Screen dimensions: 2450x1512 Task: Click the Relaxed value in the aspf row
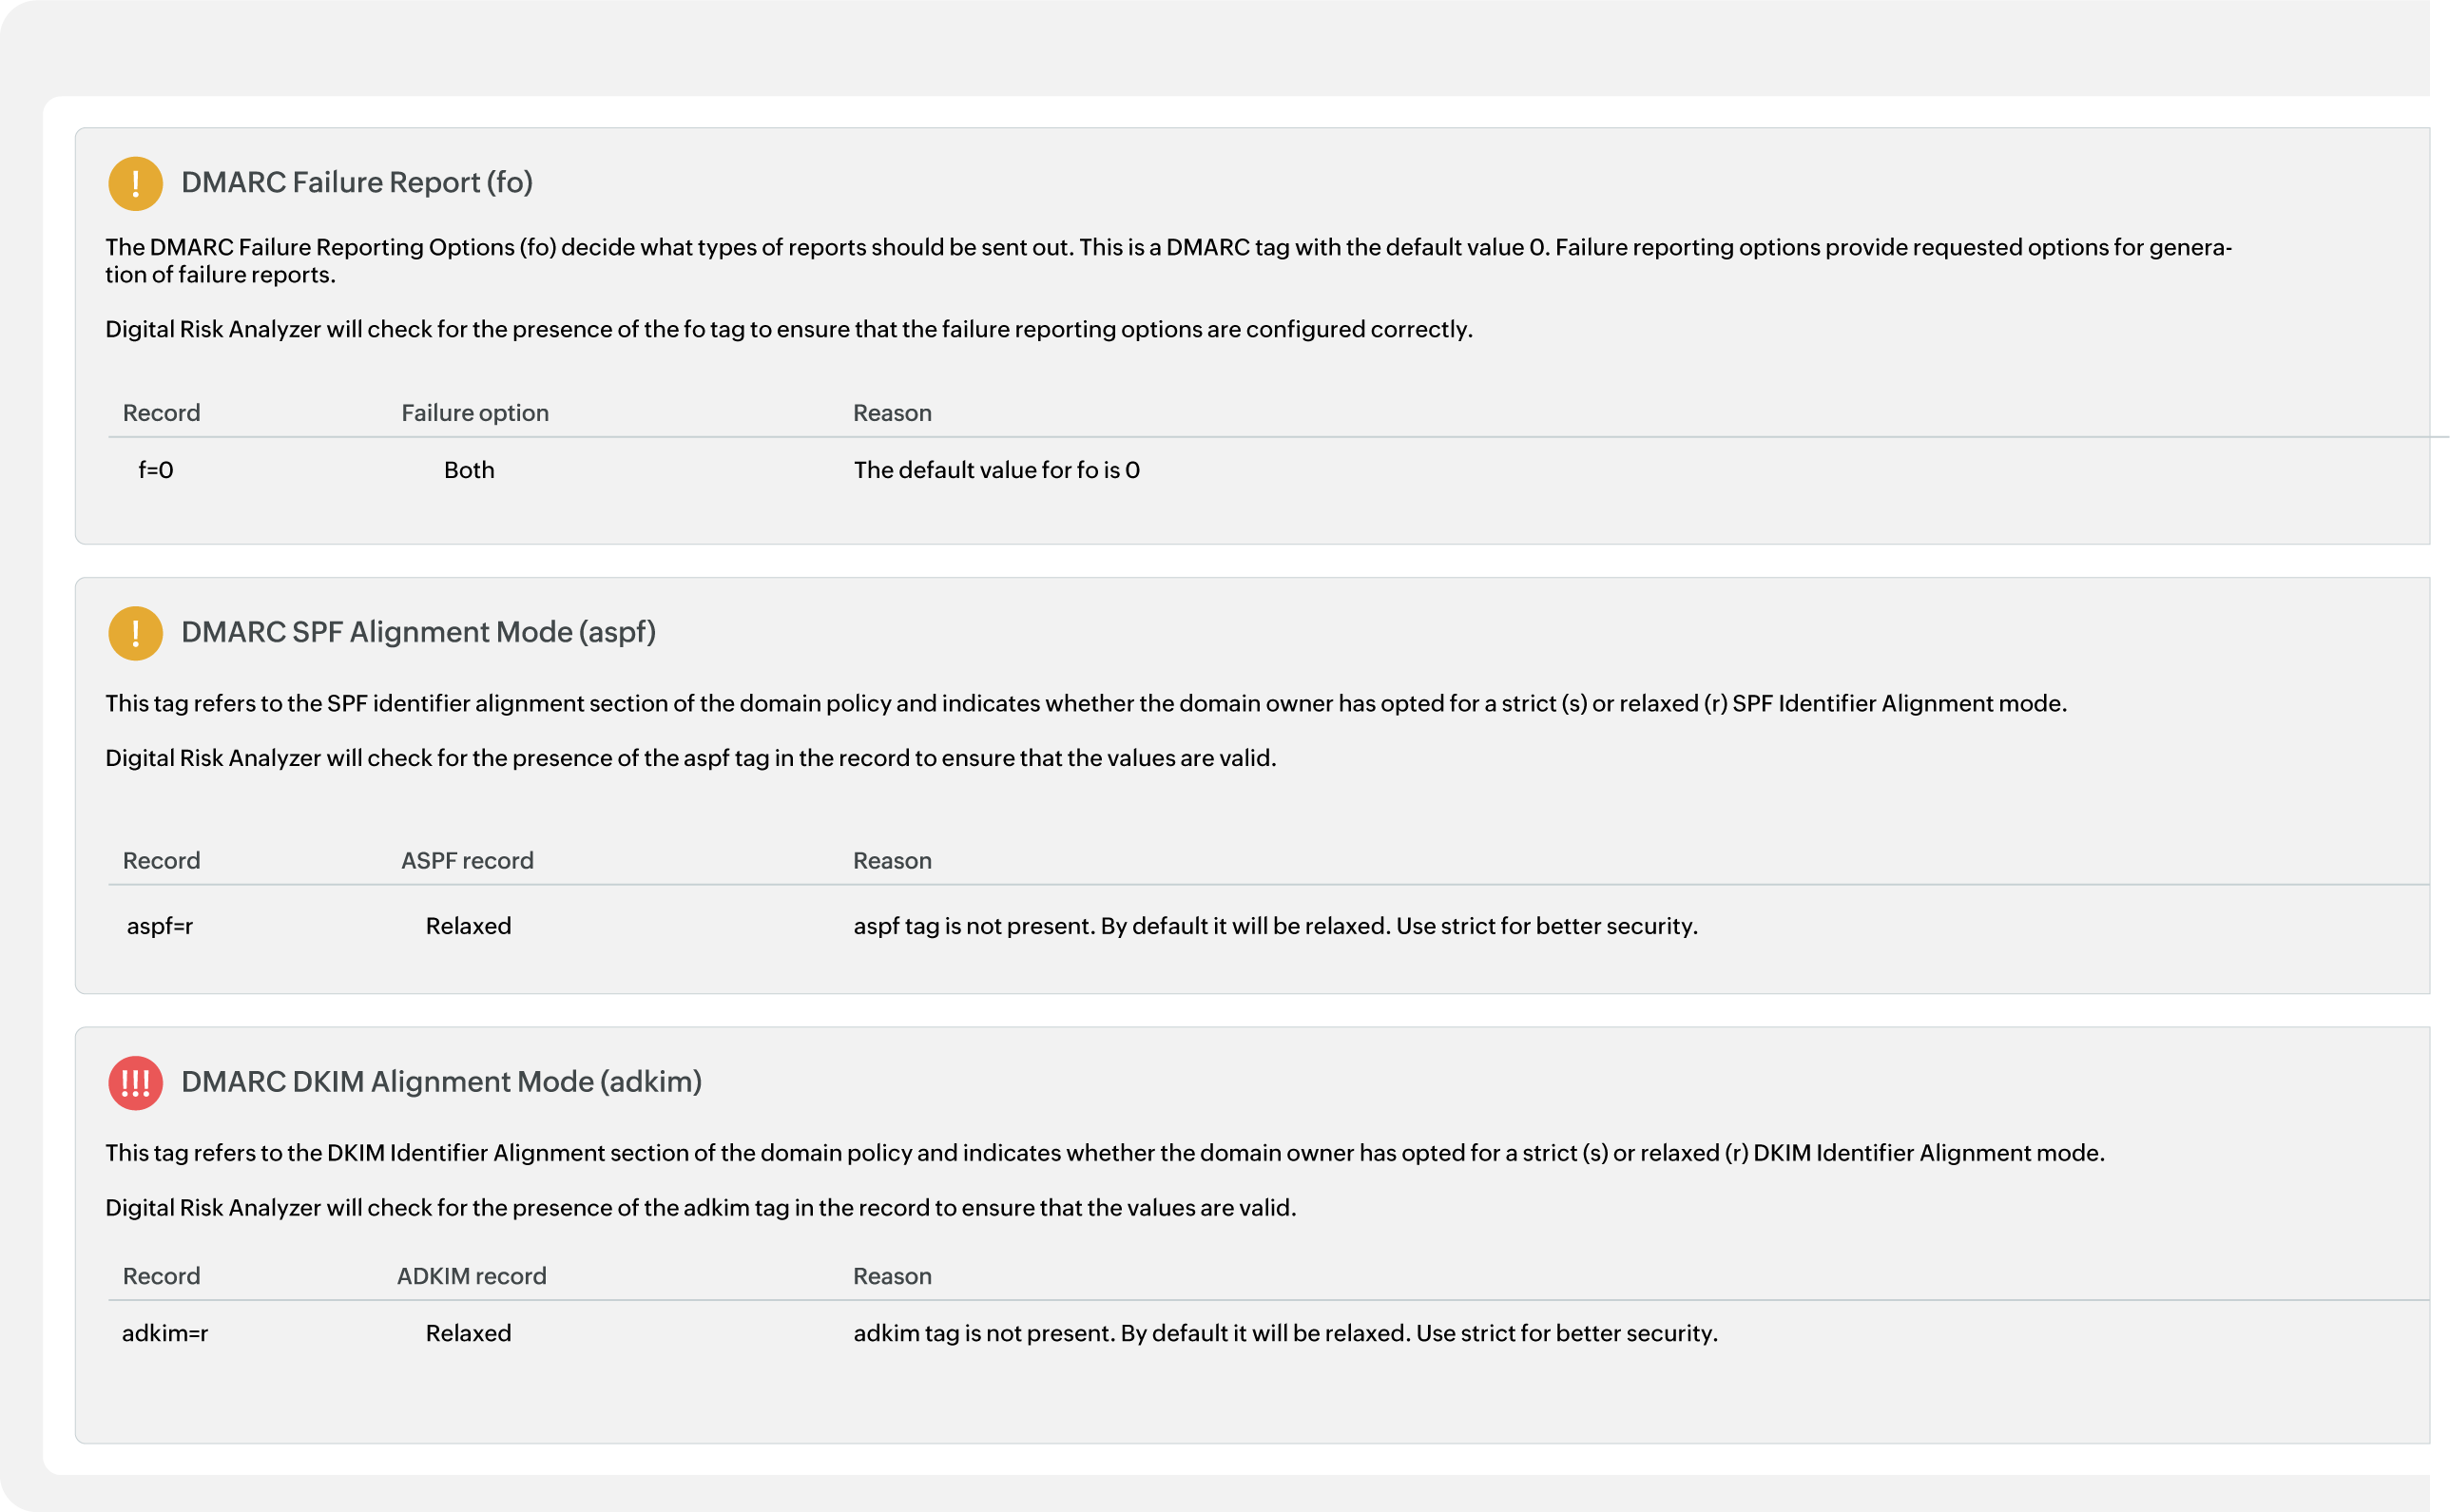(x=468, y=926)
